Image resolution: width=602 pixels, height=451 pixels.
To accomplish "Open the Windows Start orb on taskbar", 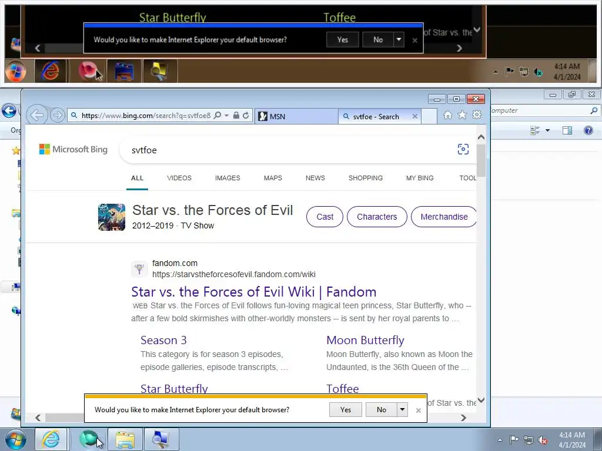I will point(15,439).
